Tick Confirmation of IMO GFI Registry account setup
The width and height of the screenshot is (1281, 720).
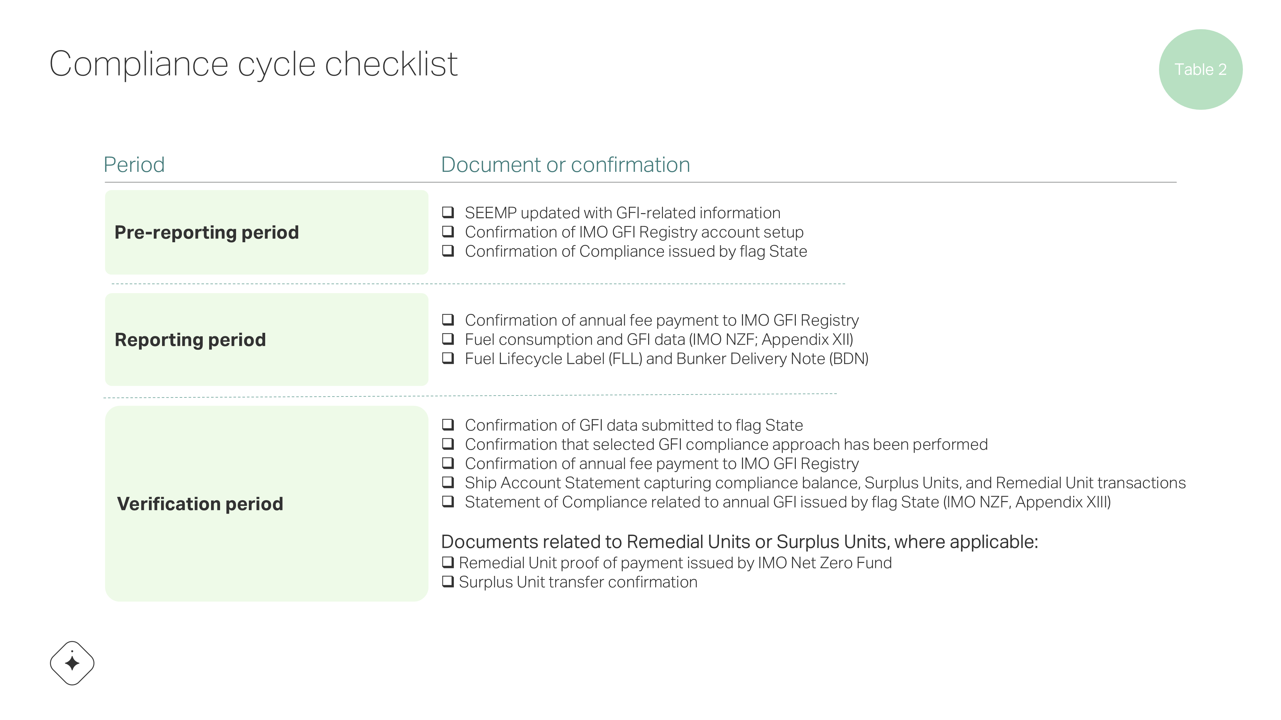[448, 232]
